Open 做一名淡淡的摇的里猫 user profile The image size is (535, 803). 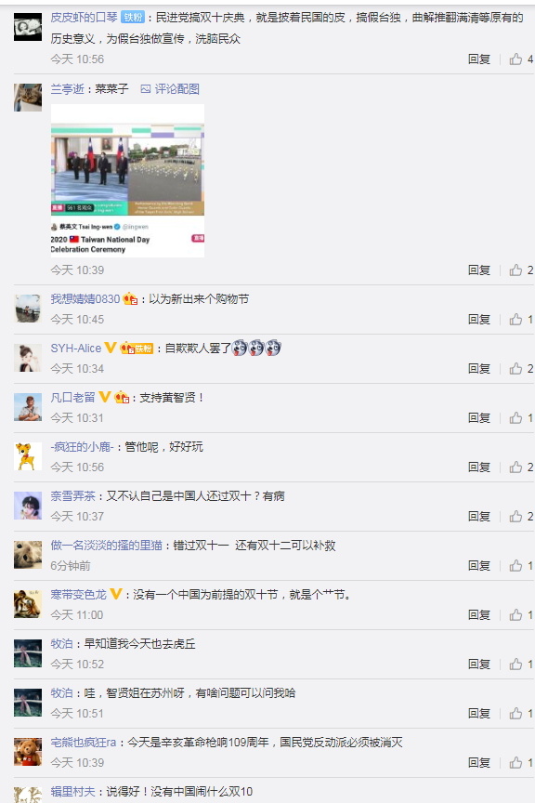click(x=107, y=545)
